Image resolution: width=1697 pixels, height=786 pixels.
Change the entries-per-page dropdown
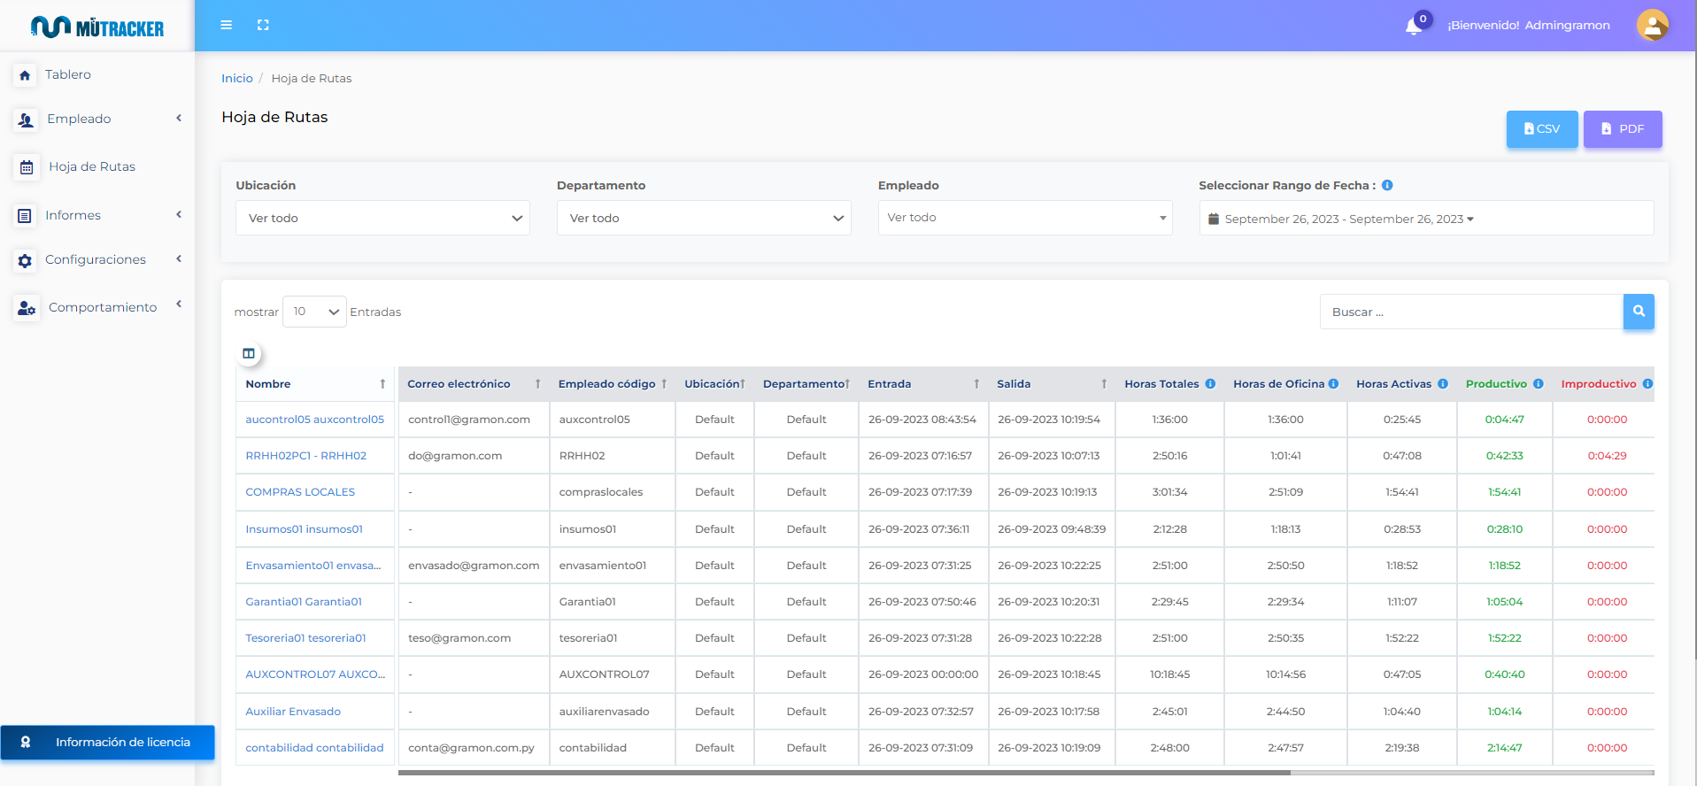314,312
